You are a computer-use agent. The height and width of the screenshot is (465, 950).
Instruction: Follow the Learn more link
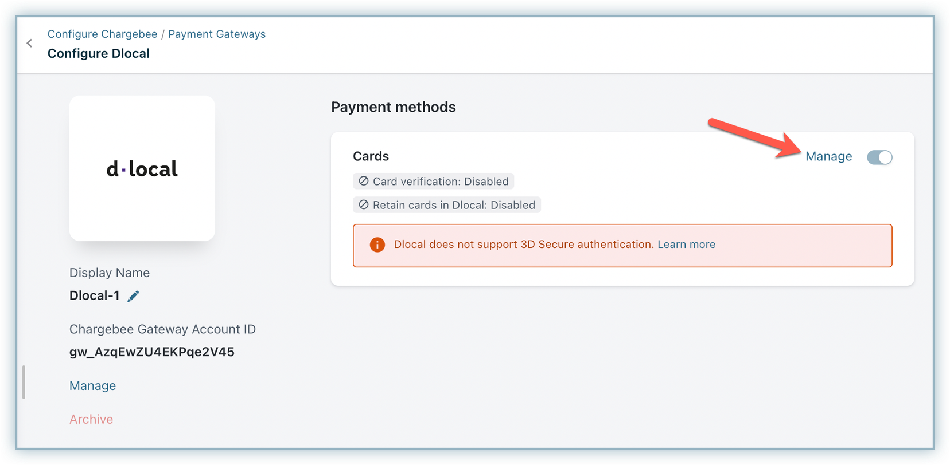point(686,245)
